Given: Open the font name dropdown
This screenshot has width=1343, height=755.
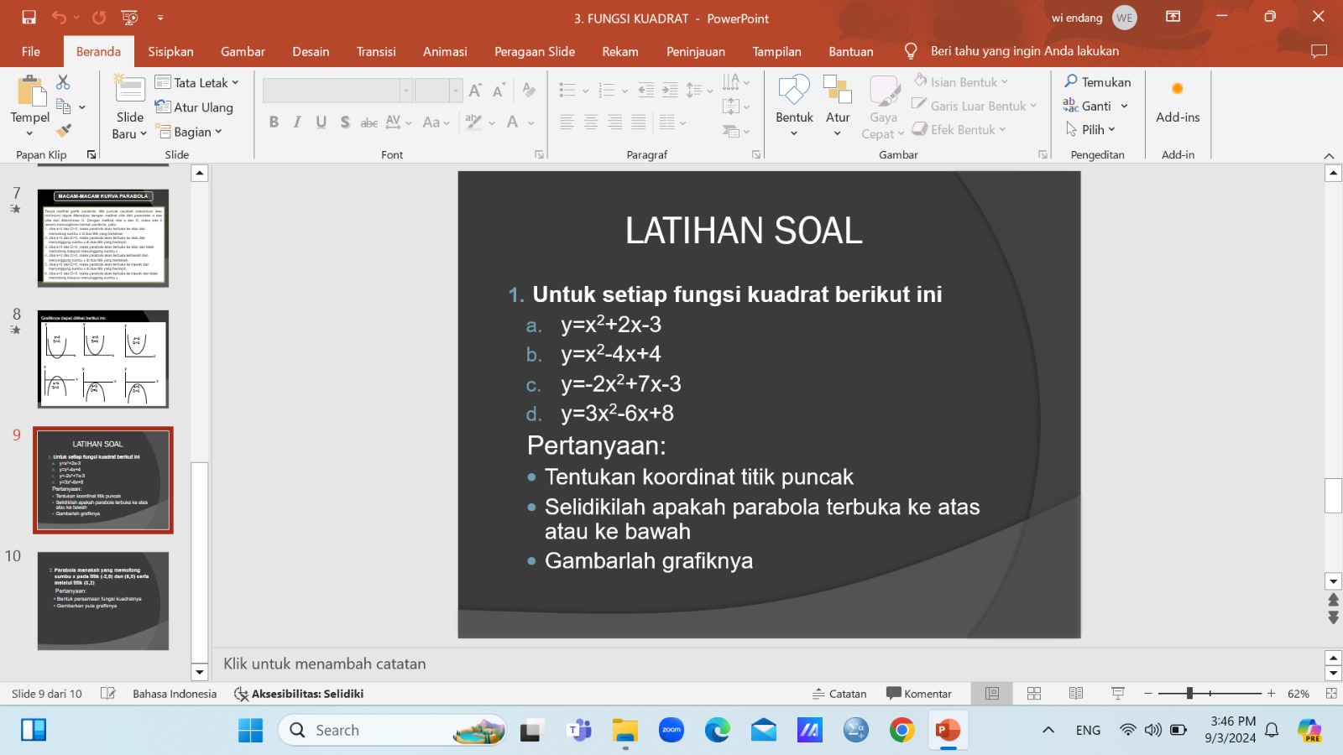Looking at the screenshot, I should [x=405, y=90].
